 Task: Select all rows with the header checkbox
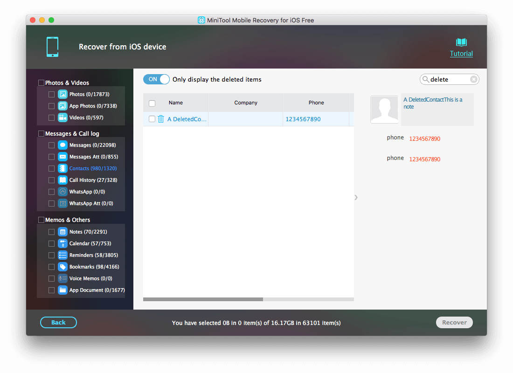coord(152,104)
